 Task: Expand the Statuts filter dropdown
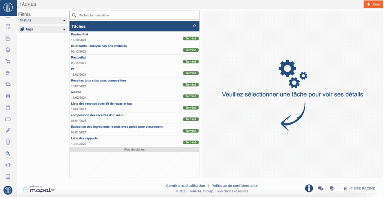42,20
